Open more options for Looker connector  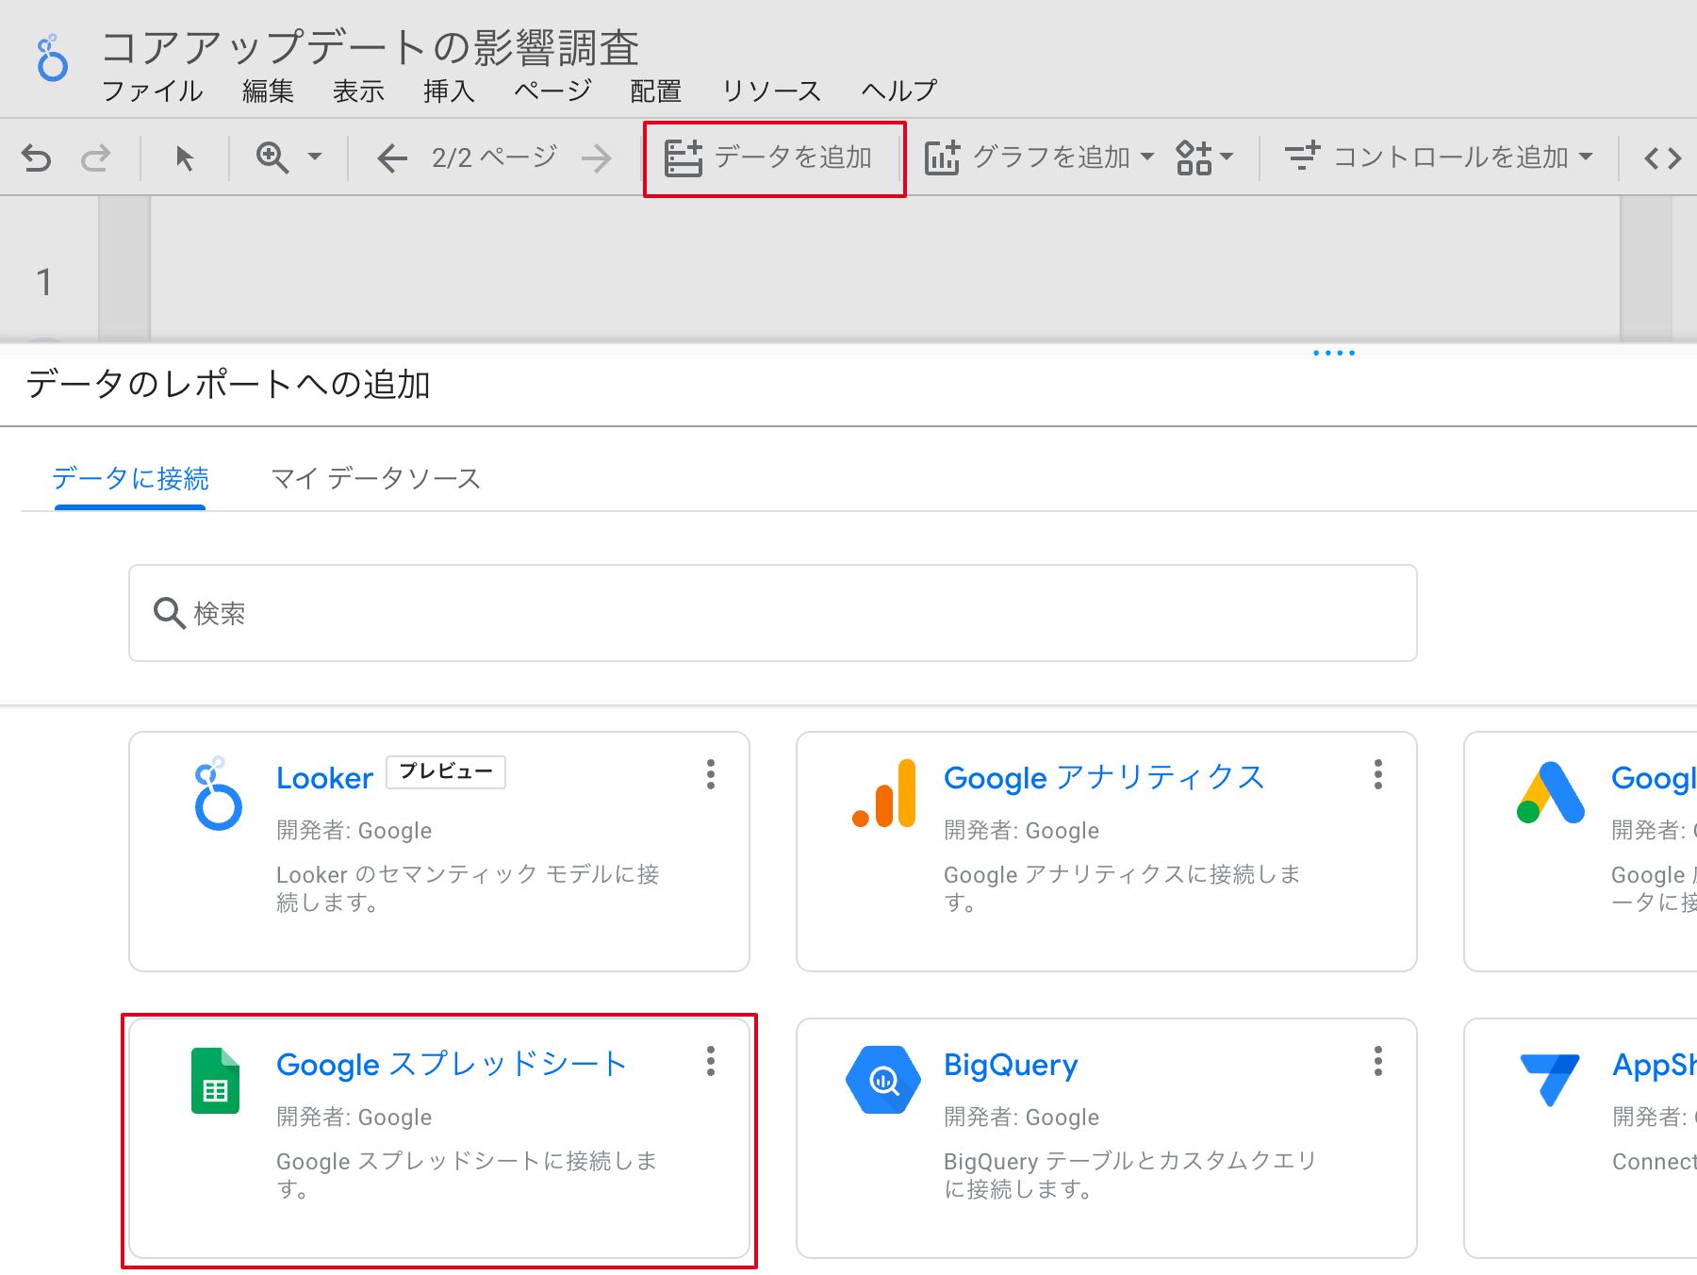pos(711,774)
